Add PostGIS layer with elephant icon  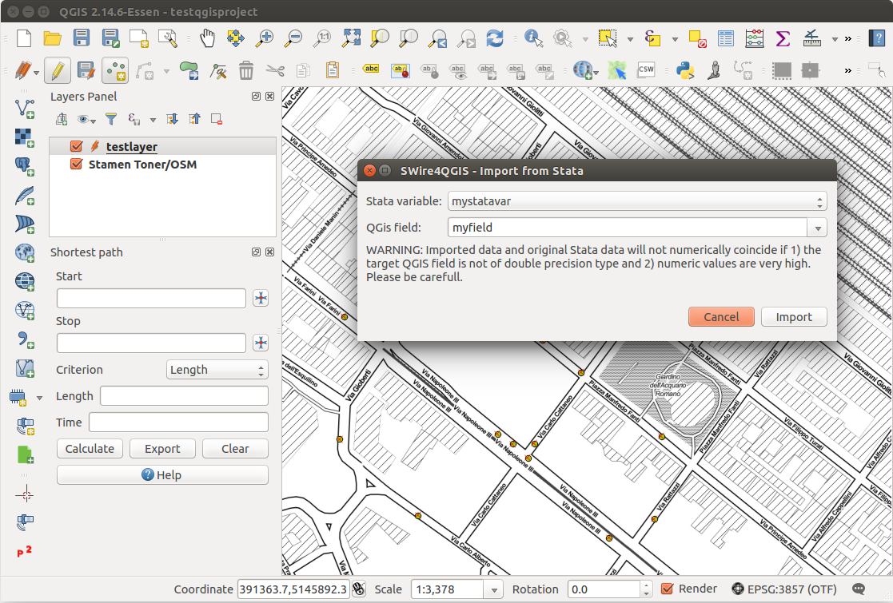(x=25, y=166)
